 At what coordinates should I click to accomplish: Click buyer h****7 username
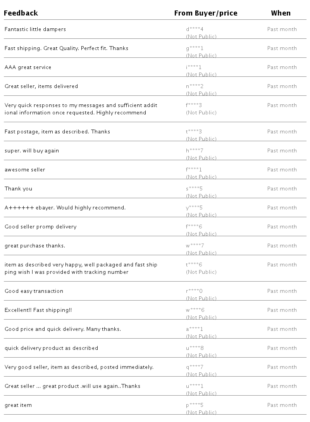pyautogui.click(x=195, y=151)
